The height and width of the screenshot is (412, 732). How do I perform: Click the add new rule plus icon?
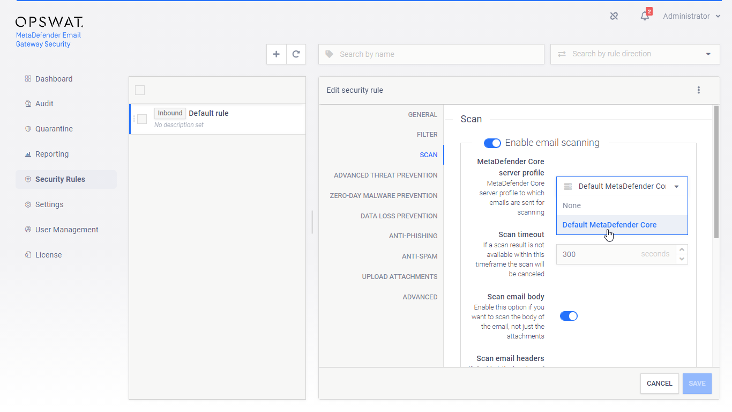pyautogui.click(x=277, y=54)
